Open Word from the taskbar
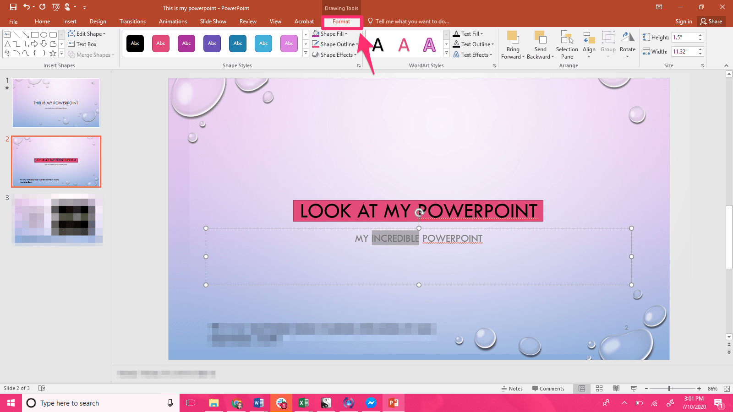 [x=258, y=403]
